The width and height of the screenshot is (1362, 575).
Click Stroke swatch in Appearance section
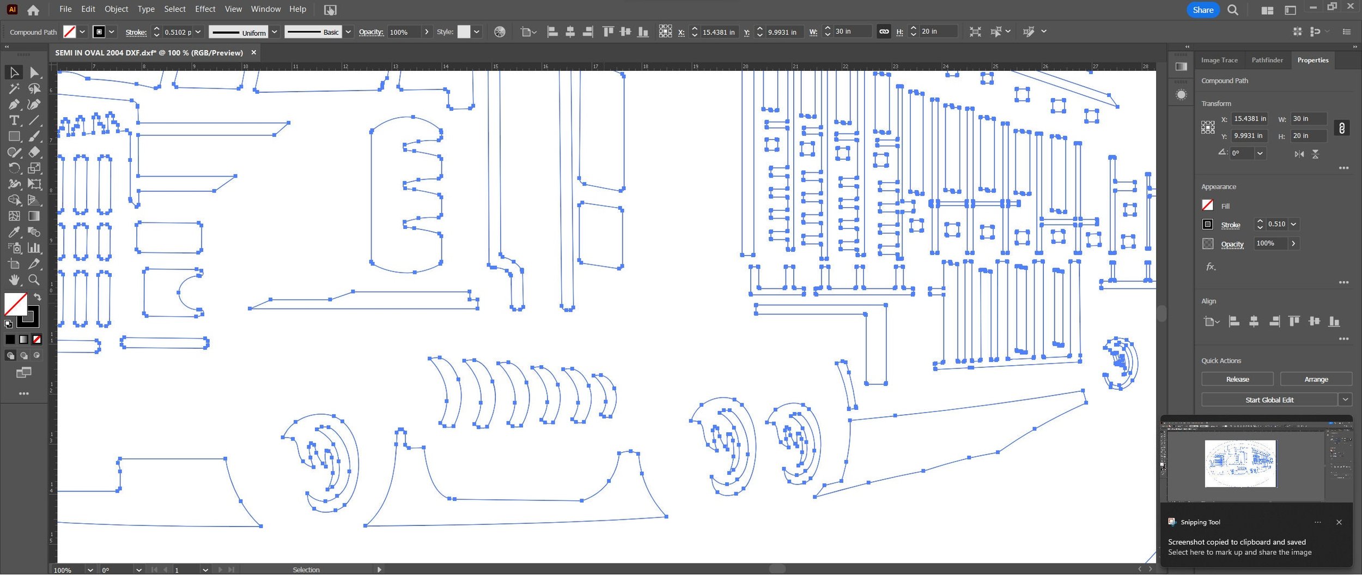click(x=1207, y=225)
